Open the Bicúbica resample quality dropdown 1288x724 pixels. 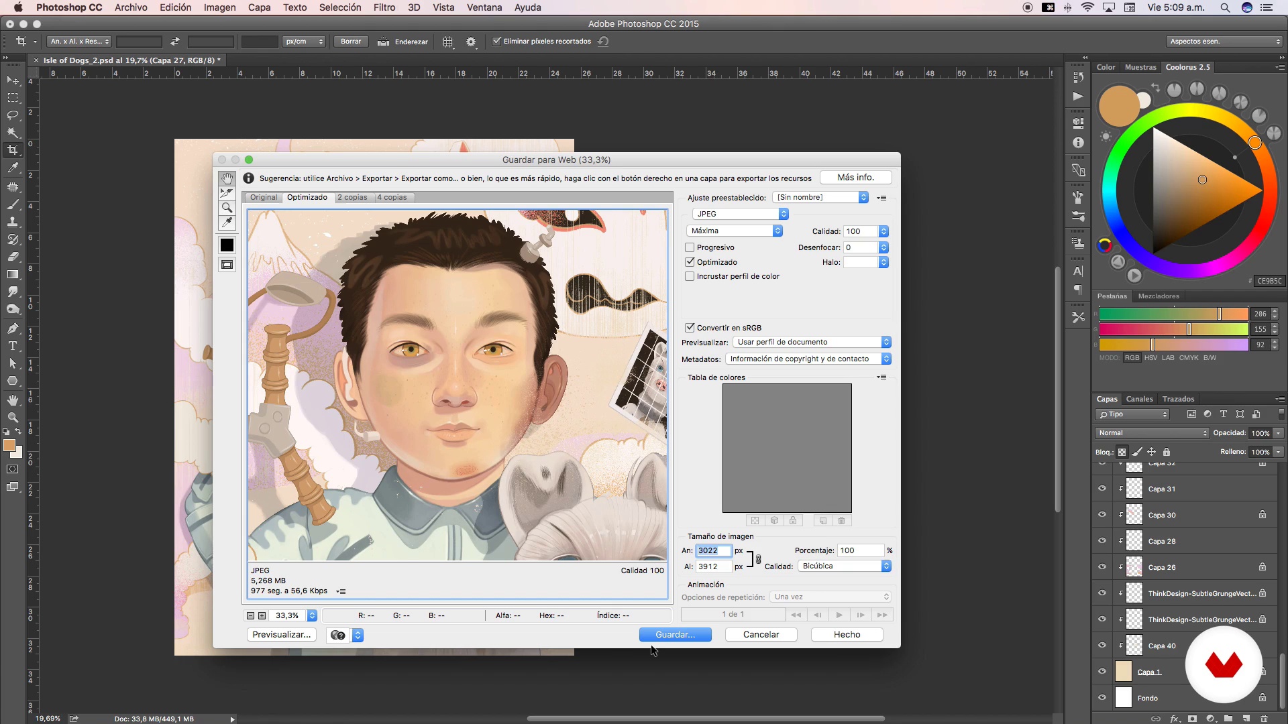(845, 566)
